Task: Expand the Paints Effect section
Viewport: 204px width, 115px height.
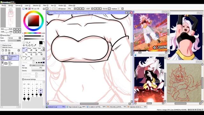Action: click(x=1, y=35)
